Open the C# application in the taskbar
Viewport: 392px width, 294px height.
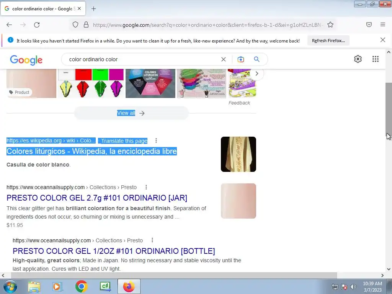click(x=105, y=286)
